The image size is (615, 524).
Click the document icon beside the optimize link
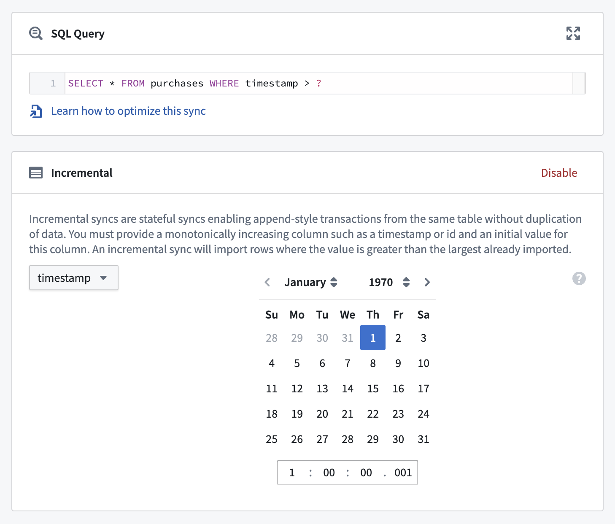pos(36,111)
